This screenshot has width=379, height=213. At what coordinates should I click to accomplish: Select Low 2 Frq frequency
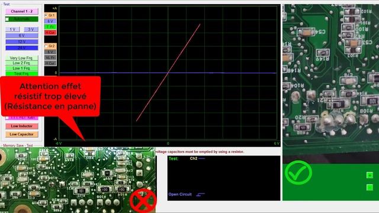click(21, 63)
